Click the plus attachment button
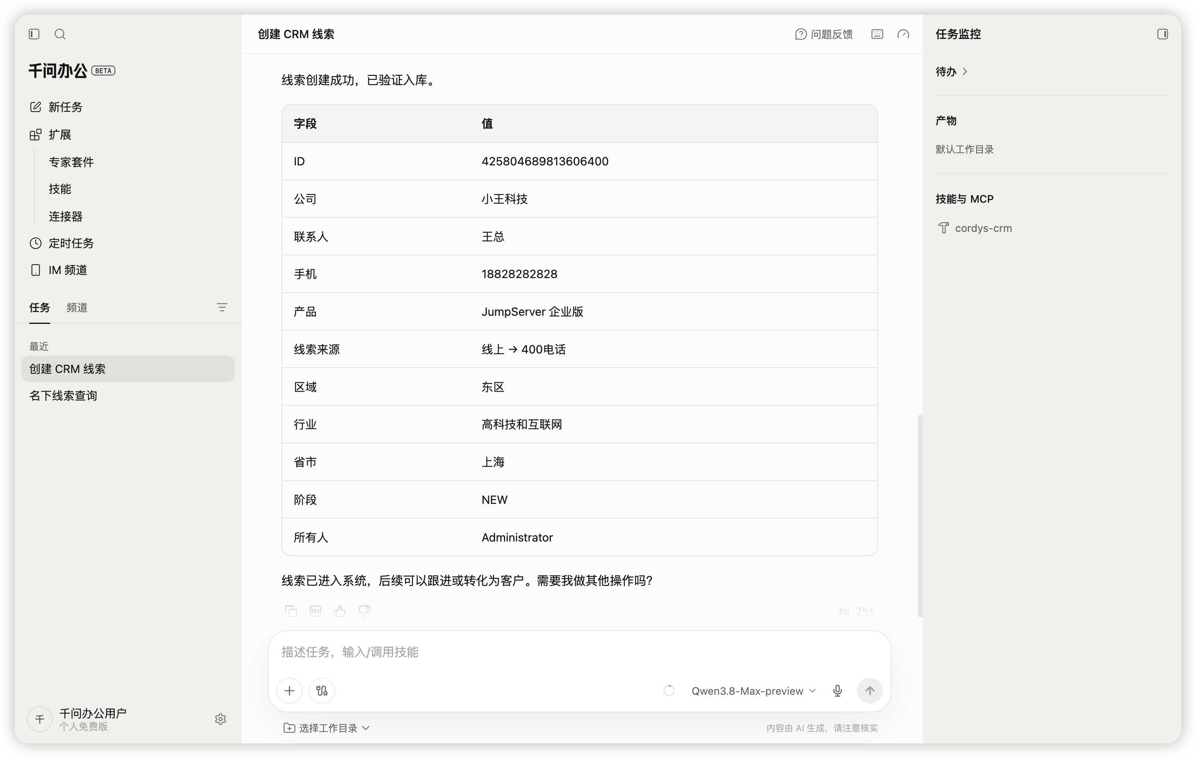 (x=289, y=690)
